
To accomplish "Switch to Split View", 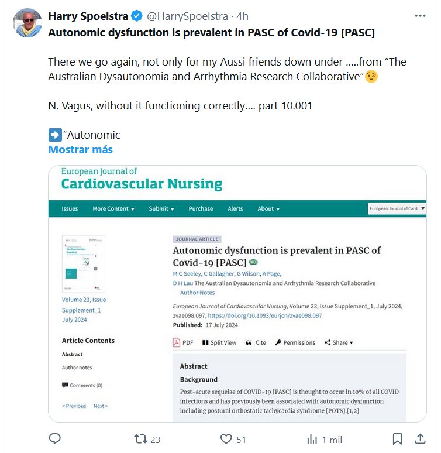I will [219, 343].
